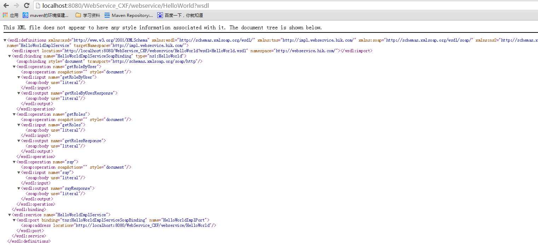Click soap:body line under sayResponse output
Viewport: 538px width, 248px height.
coord(55,194)
